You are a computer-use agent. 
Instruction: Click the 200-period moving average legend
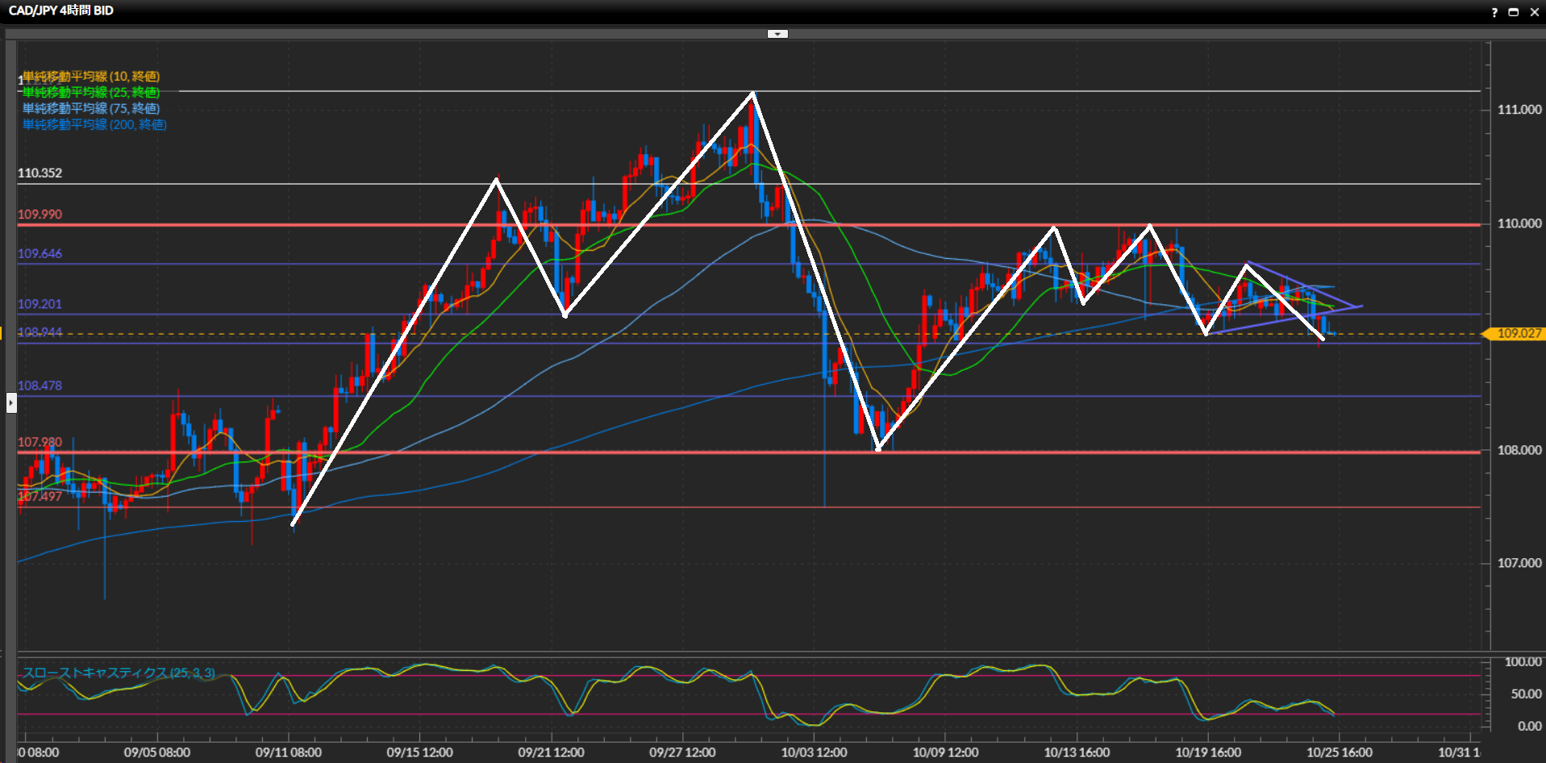(94, 124)
